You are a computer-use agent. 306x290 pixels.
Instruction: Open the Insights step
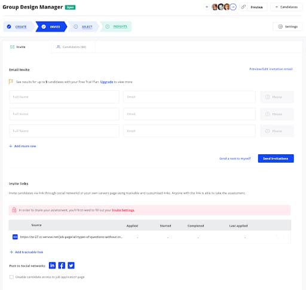117,26
